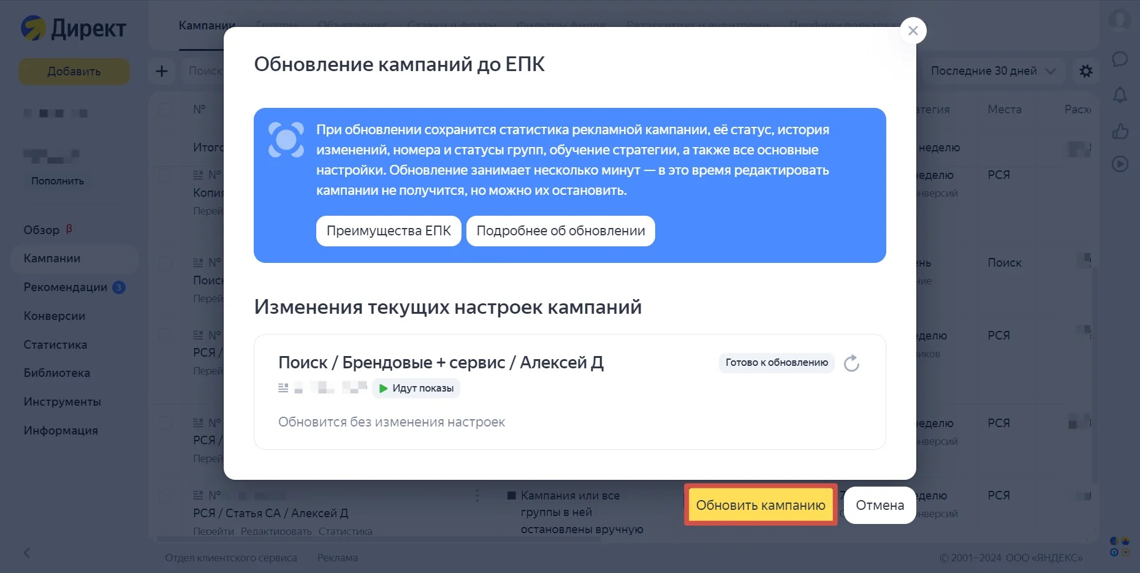This screenshot has height=573, width=1140.
Task: Close the update dialog with the X
Action: coord(913,31)
